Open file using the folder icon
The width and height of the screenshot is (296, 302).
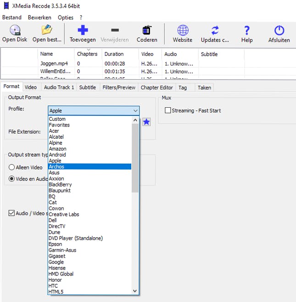coord(47,30)
